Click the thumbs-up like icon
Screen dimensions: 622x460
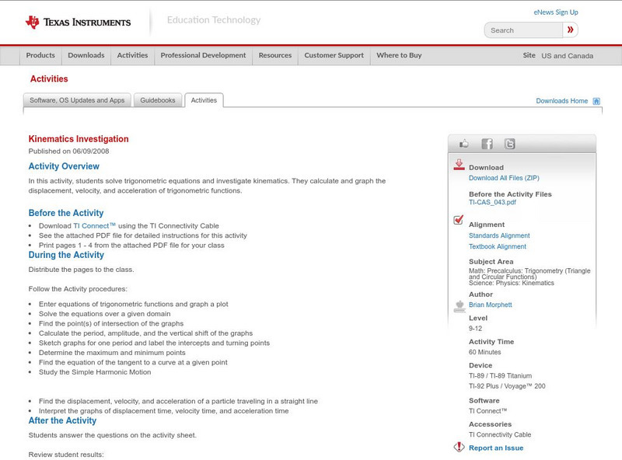pos(463,144)
